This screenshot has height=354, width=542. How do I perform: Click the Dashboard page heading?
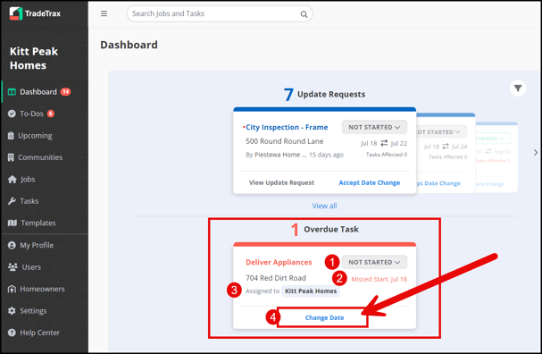(x=129, y=45)
